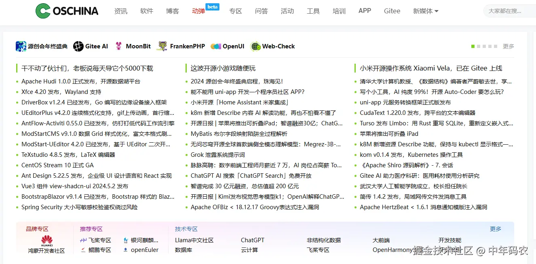Open the MoonBit rabbit icon link
Screen dimensions: 536x264
(118, 46)
